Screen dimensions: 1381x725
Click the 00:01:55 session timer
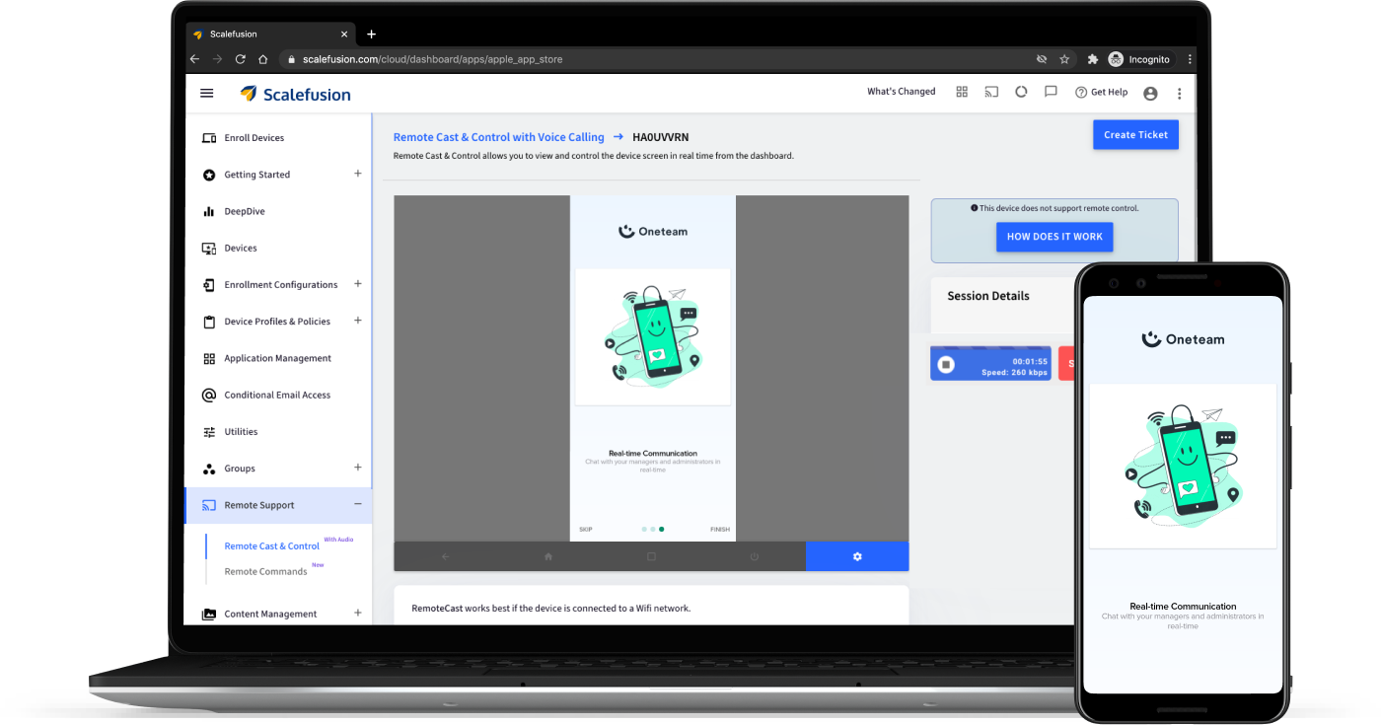1030,362
